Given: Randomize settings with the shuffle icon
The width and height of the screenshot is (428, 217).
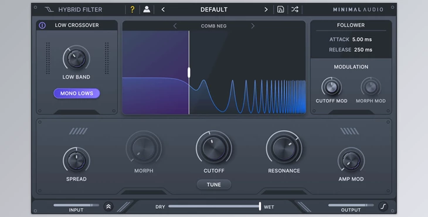Looking at the screenshot, I should [295, 9].
